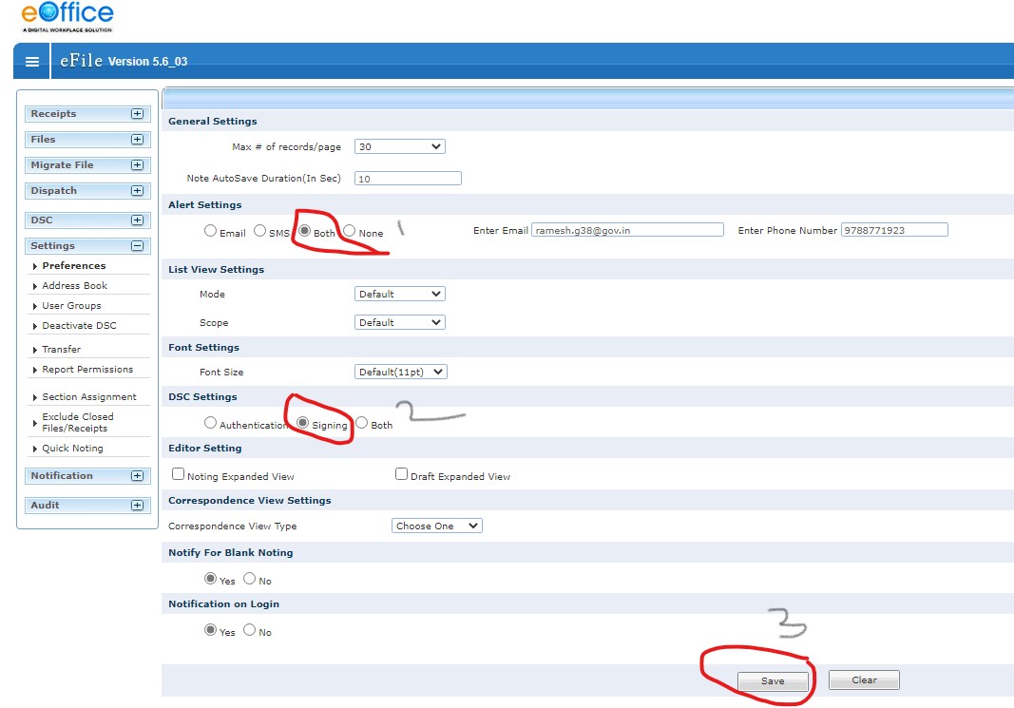Open the Max # of records/page dropdown
The image size is (1014, 708).
click(x=399, y=146)
